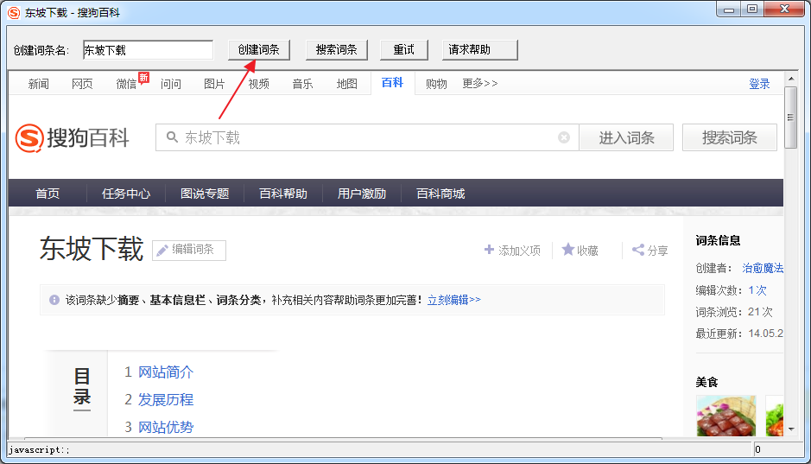This screenshot has height=464, width=811.
Task: Jump to section 网站优势
Action: [166, 427]
